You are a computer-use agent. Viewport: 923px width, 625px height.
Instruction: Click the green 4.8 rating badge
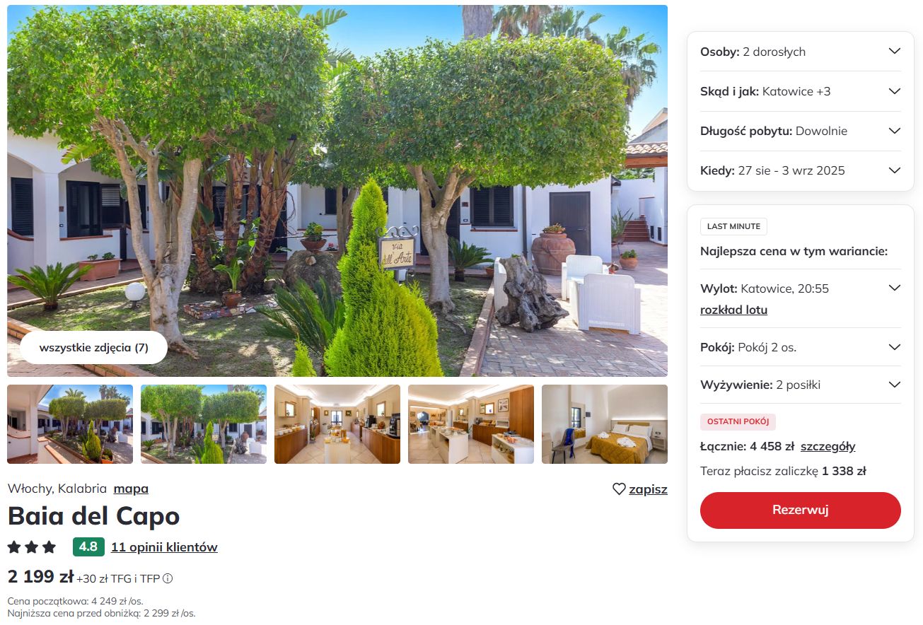[88, 547]
